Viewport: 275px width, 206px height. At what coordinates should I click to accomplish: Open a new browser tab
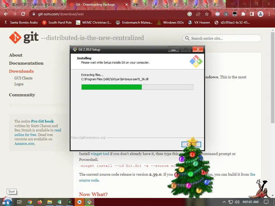(x=136, y=5)
